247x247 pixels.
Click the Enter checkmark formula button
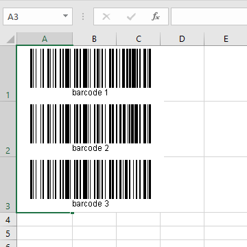coord(131,16)
